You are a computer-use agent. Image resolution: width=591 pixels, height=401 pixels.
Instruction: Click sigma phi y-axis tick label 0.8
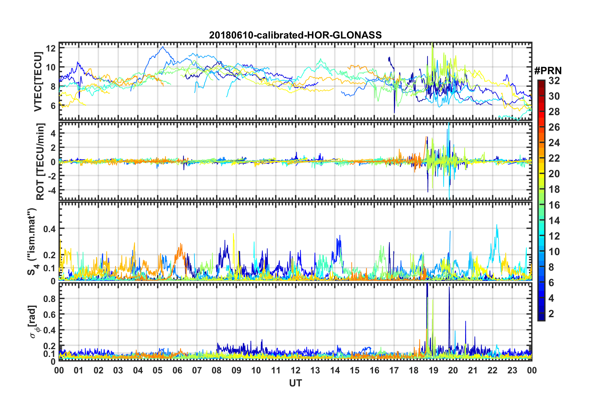(x=49, y=299)
